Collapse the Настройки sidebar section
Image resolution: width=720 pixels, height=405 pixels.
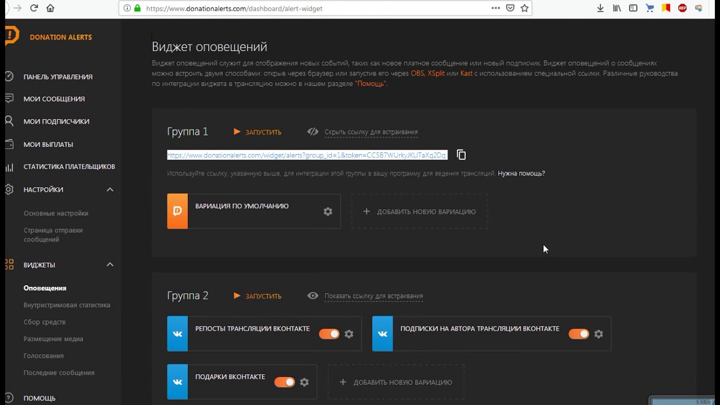pyautogui.click(x=110, y=190)
